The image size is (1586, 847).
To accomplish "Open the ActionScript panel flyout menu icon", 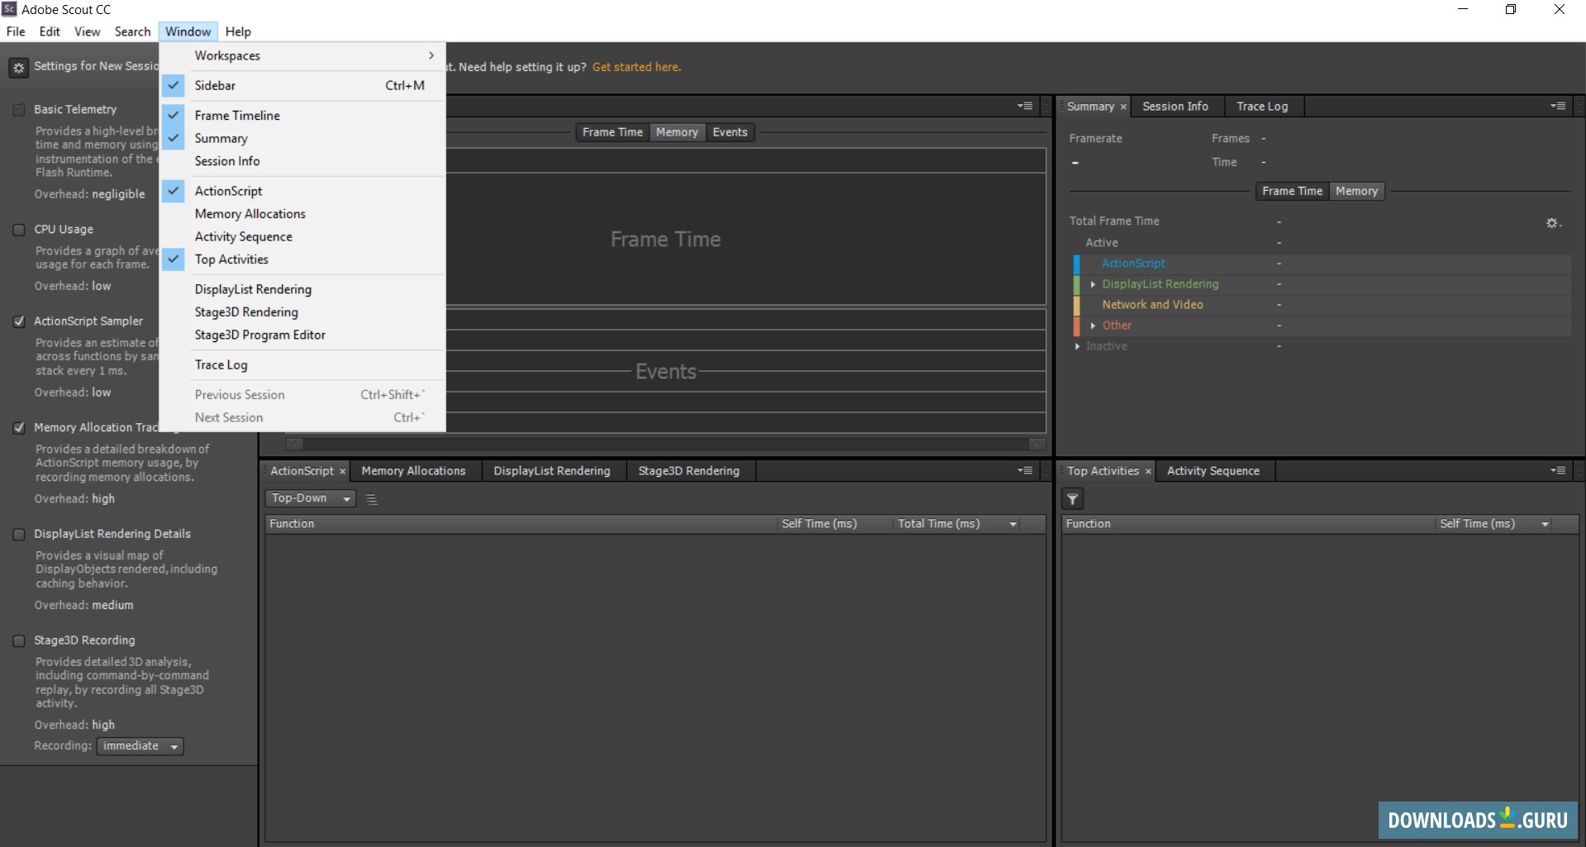I will (1025, 470).
